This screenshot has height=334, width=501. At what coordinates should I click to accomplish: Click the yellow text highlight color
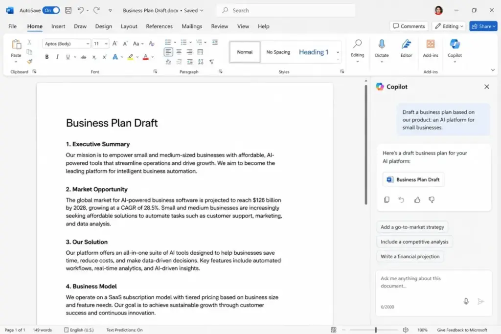pyautogui.click(x=130, y=57)
